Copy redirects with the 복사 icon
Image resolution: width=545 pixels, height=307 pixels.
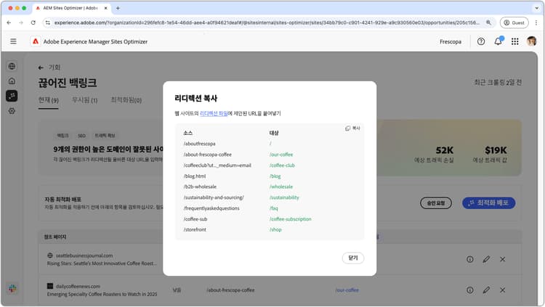click(352, 128)
